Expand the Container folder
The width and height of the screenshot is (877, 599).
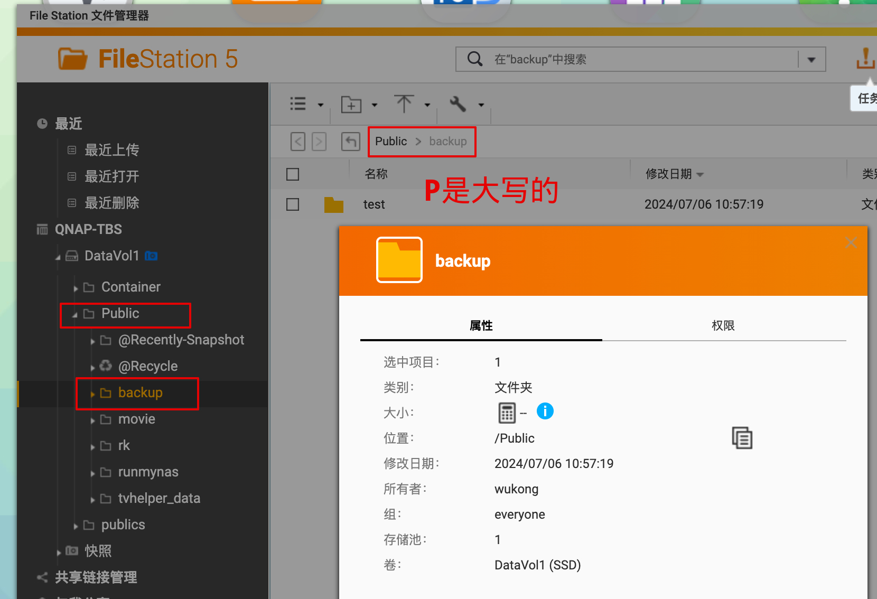click(76, 288)
